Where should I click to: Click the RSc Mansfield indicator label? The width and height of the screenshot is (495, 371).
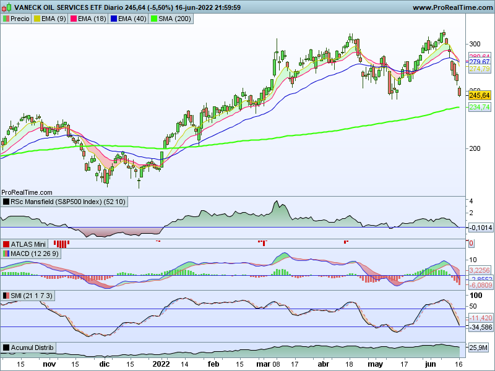(x=68, y=202)
